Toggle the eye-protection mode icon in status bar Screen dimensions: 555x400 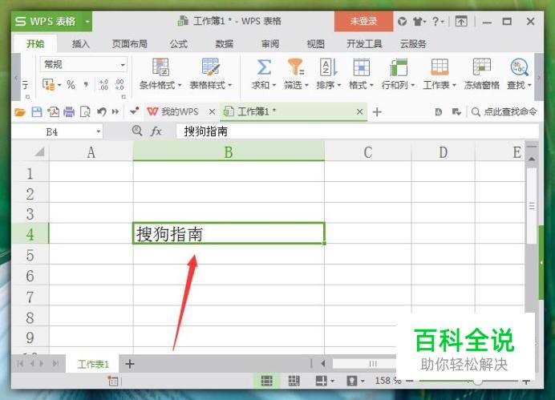click(x=352, y=381)
